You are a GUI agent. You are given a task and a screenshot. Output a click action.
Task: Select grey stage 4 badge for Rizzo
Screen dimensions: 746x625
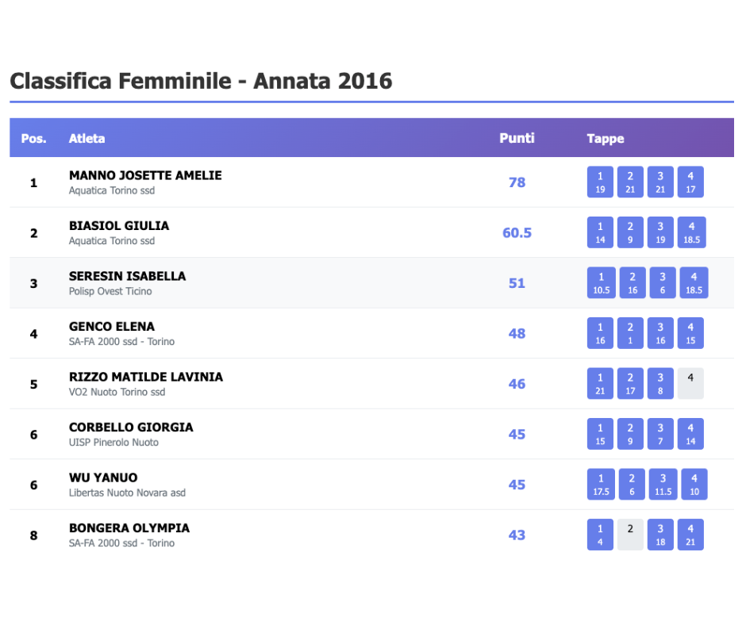(x=690, y=383)
